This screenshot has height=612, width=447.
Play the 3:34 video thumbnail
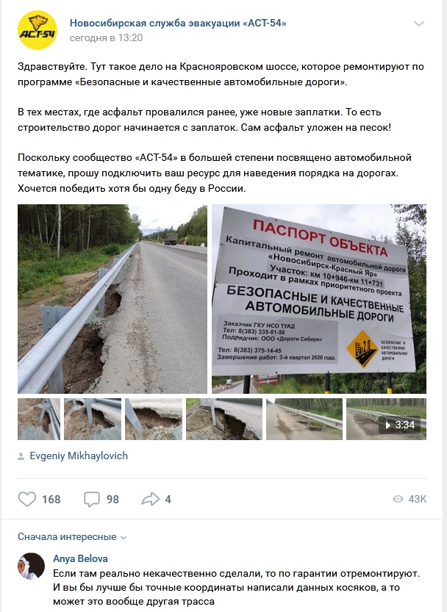pos(386,420)
